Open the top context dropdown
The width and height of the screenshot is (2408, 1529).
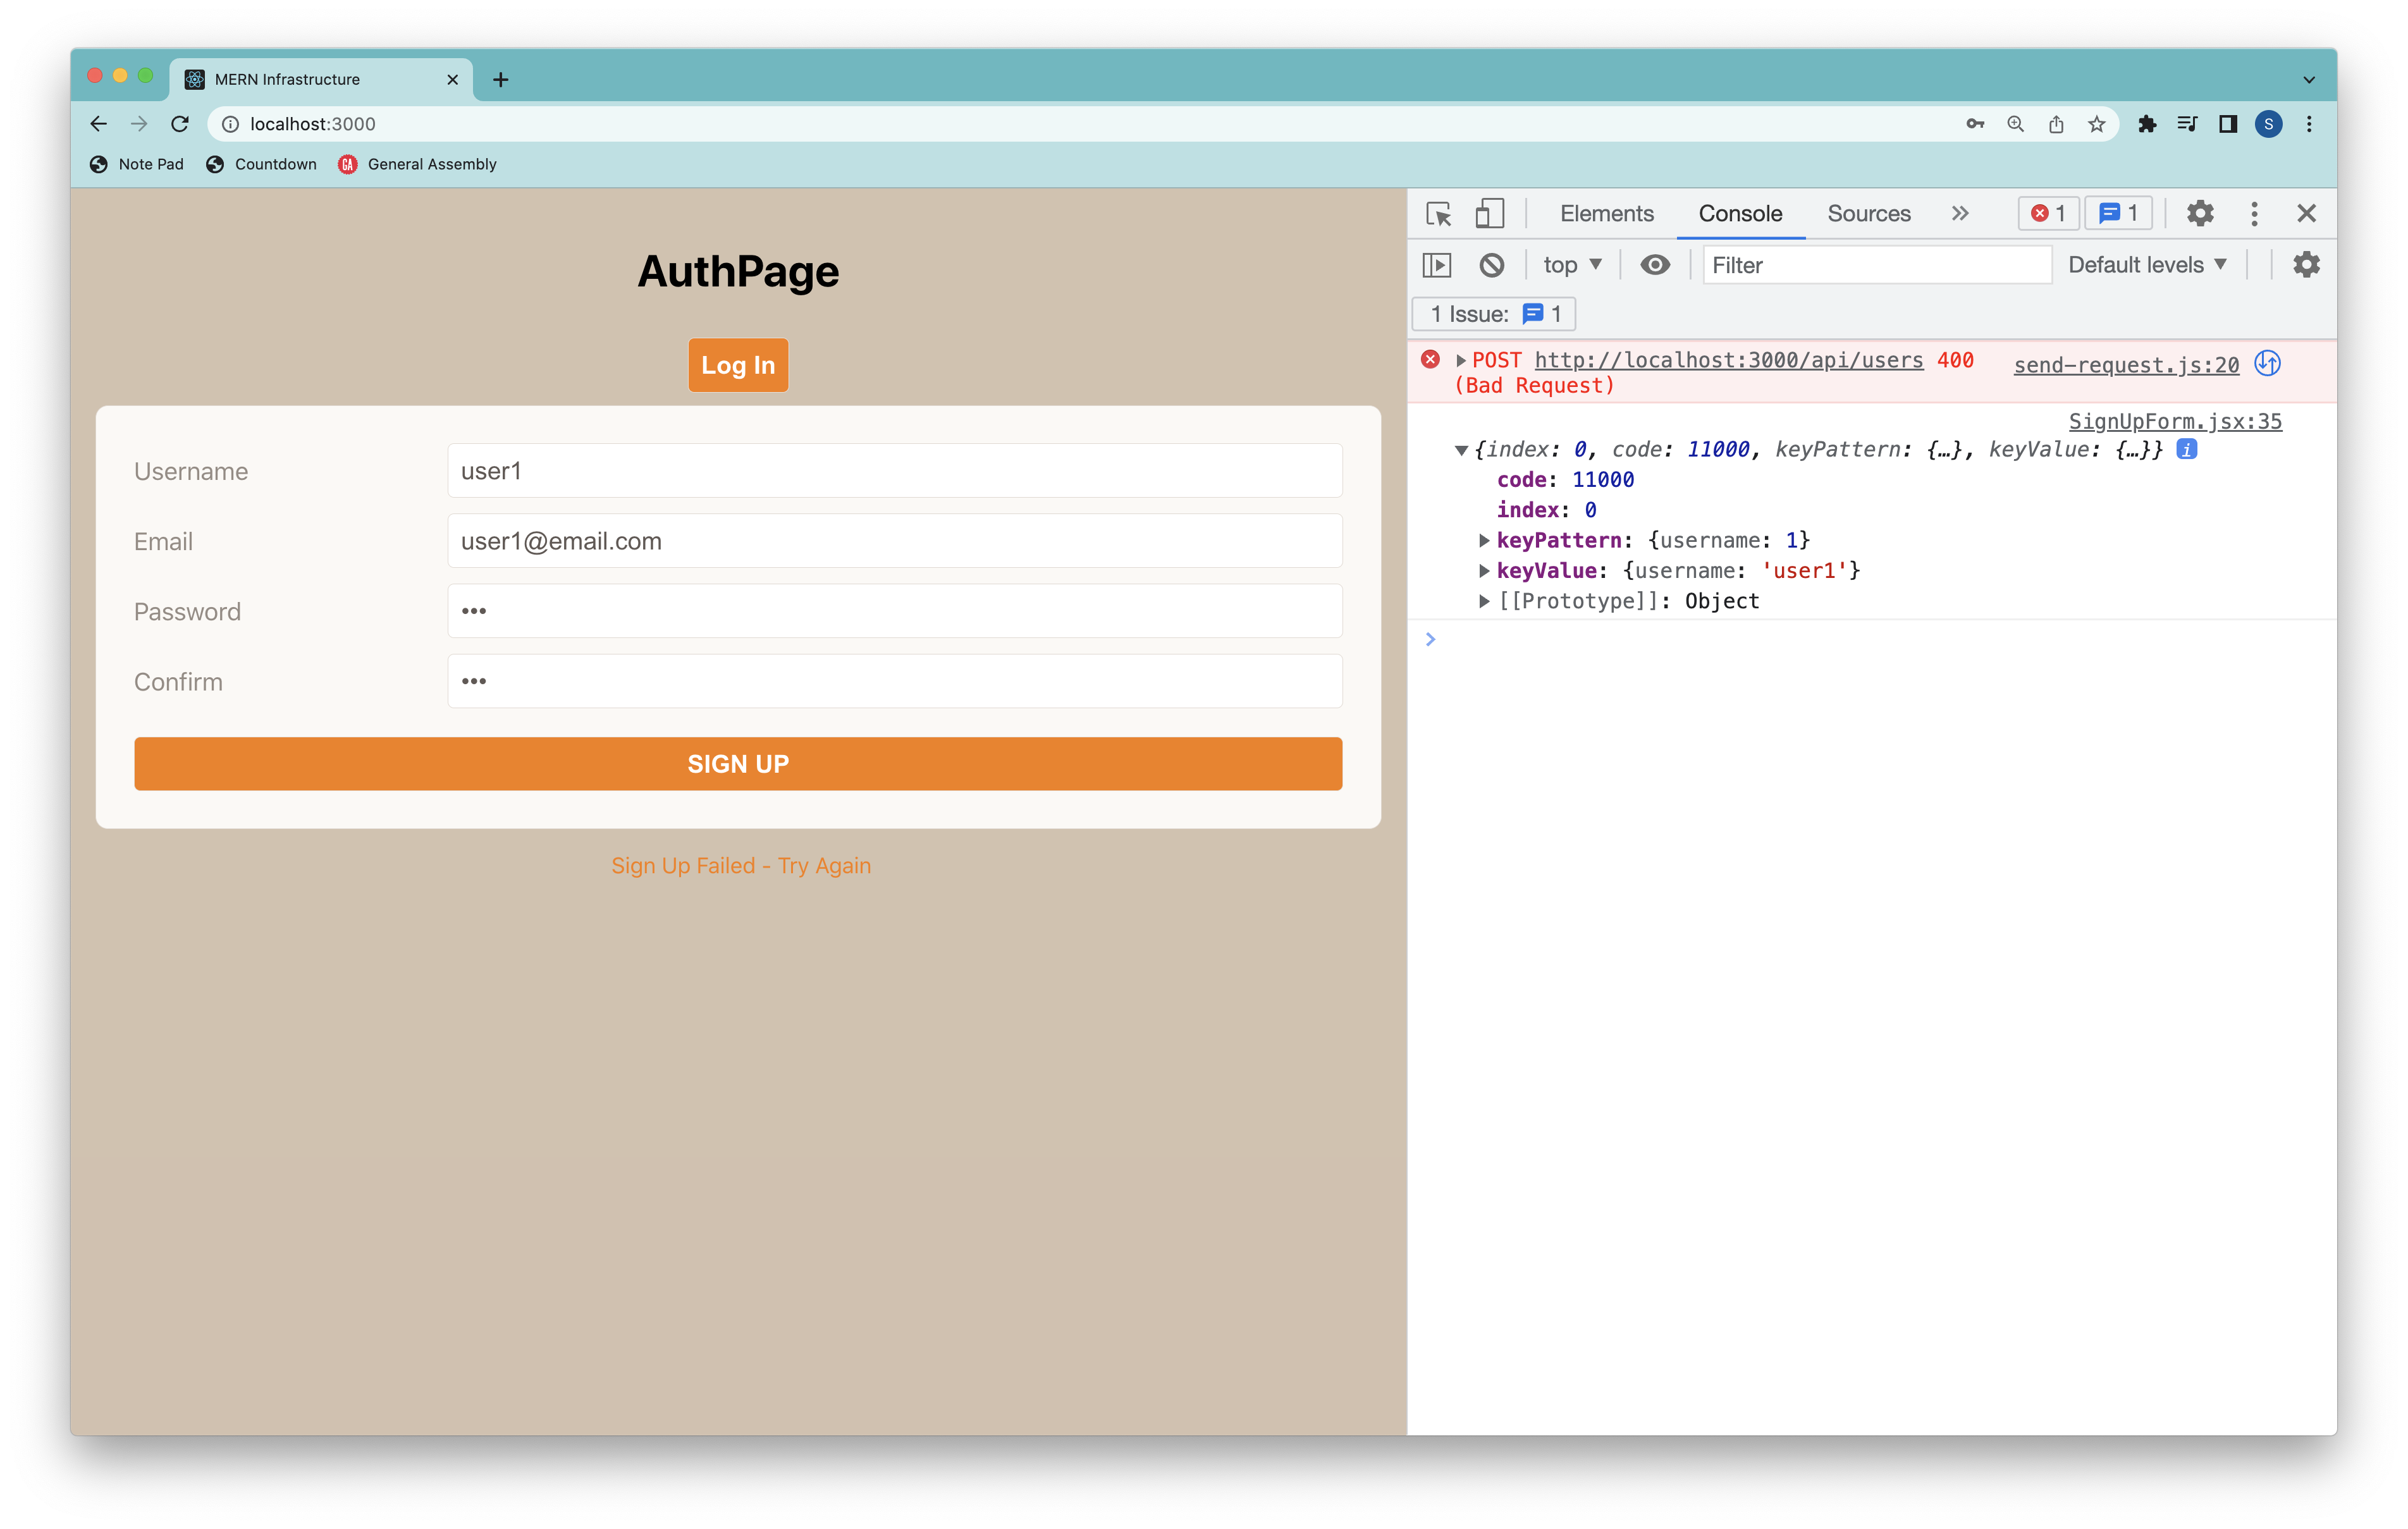click(x=1572, y=265)
